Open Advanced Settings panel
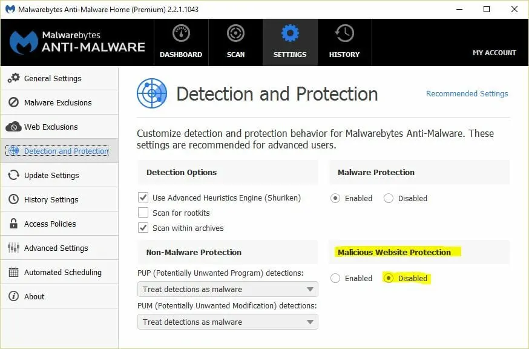Image resolution: width=529 pixels, height=349 pixels. [x=56, y=248]
